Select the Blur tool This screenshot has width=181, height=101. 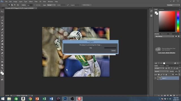2,47
